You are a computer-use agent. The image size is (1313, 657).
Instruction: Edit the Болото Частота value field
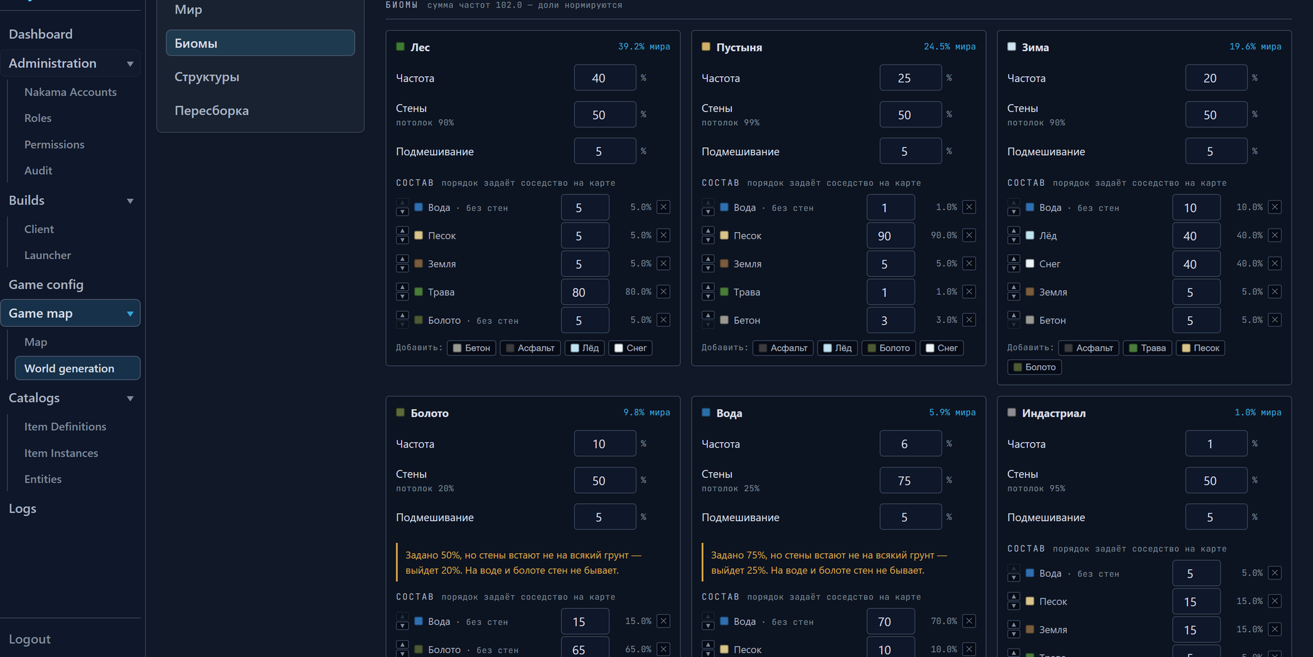(605, 444)
